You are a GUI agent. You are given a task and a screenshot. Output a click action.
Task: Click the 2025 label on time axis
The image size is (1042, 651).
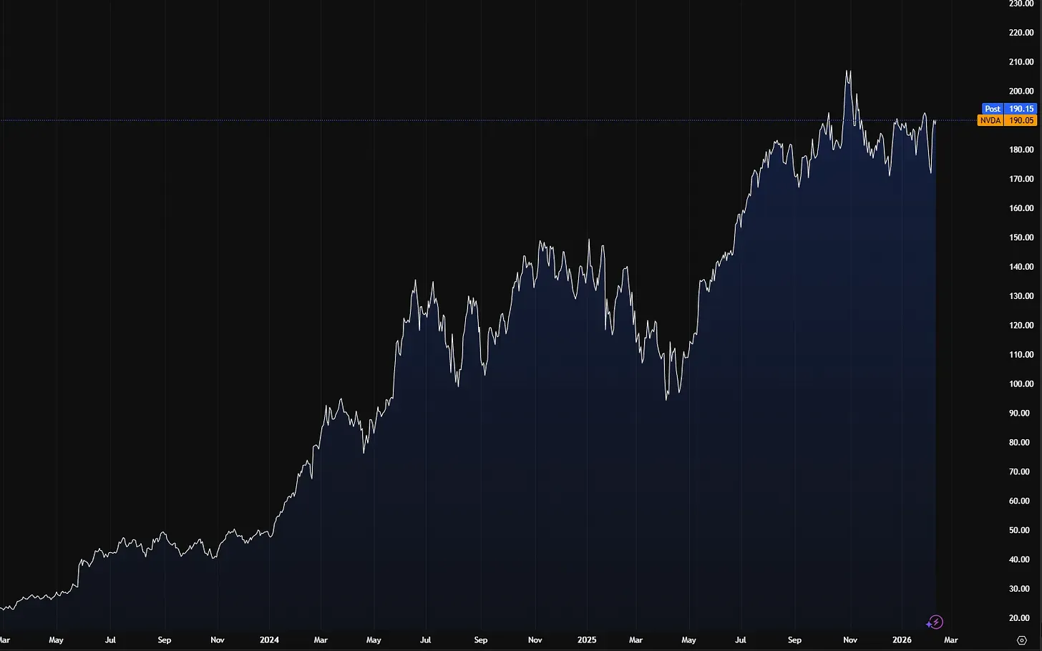point(587,640)
